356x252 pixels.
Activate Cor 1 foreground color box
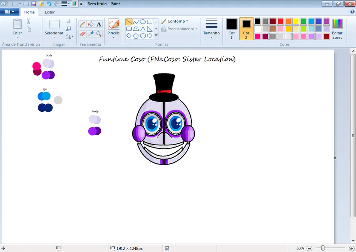(x=231, y=29)
